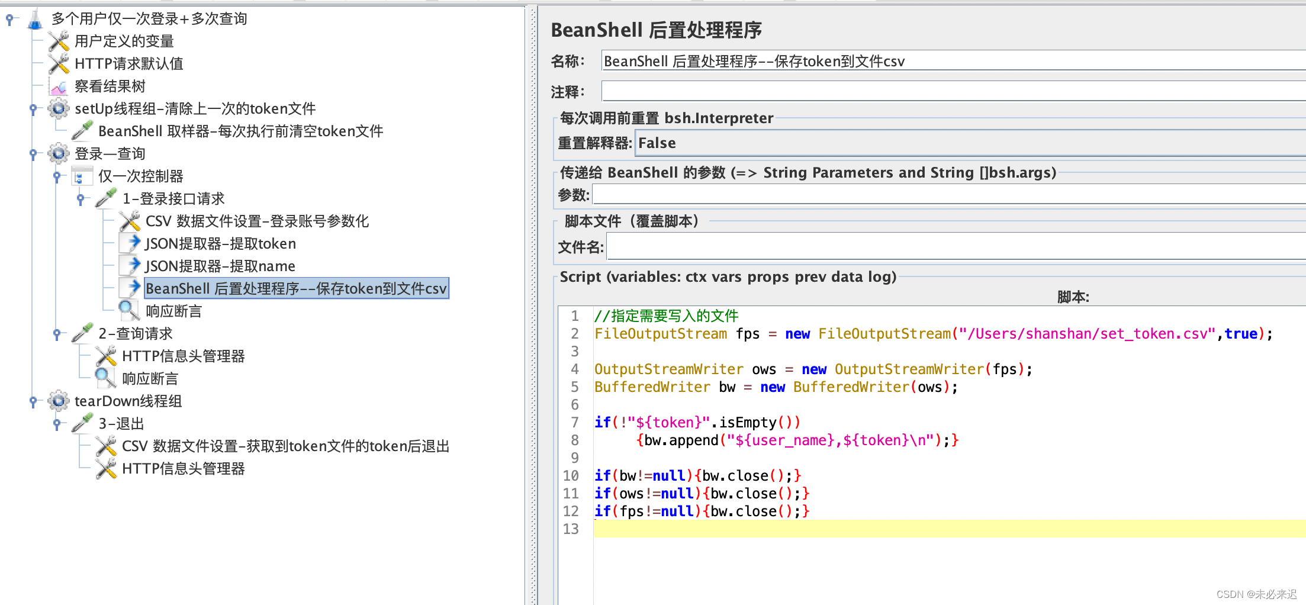Click the bw.append statement on line 8

pos(797,440)
